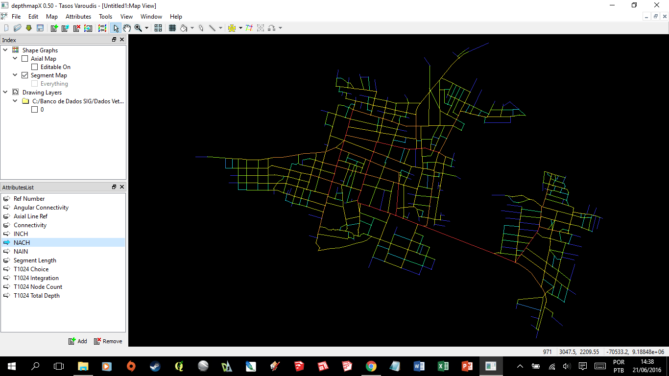
Task: Check the Editable On checkbox
Action: tap(35, 67)
